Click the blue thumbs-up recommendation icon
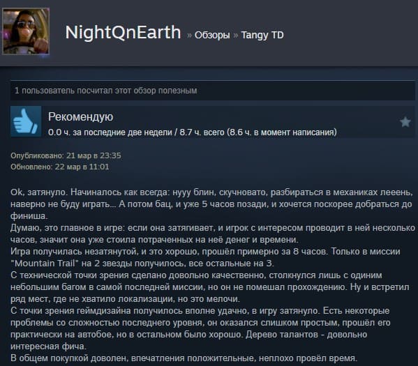This screenshot has width=418, height=366. coord(26,121)
